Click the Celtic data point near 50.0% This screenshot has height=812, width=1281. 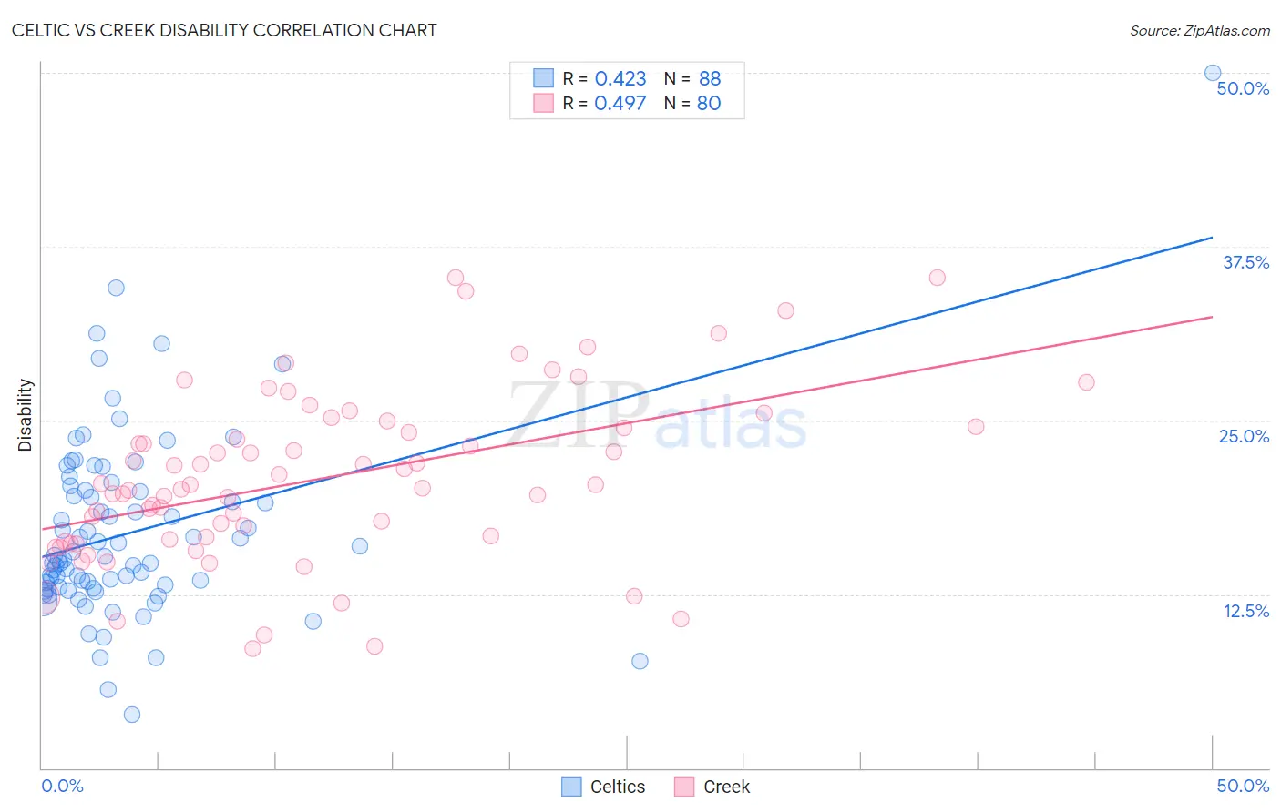1213,73
